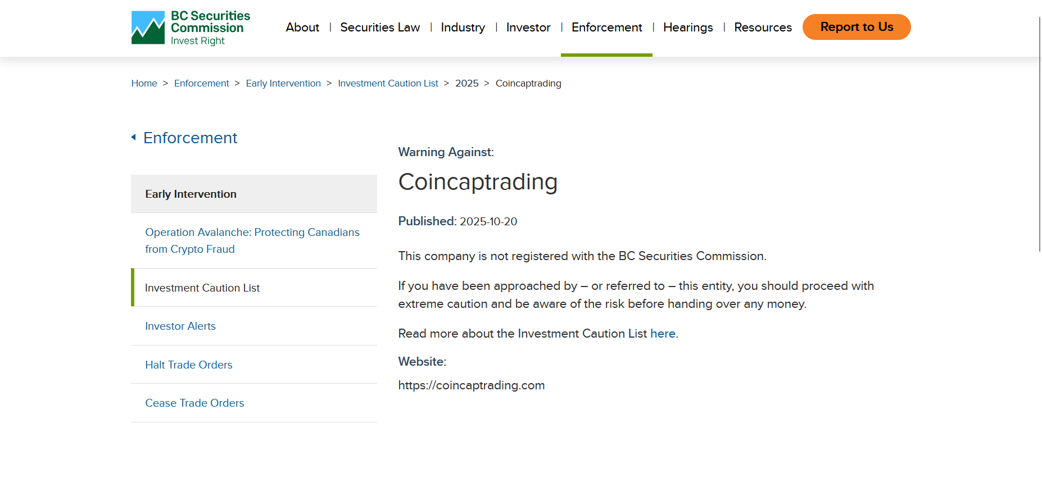Open Investor Alerts in the sidebar

pyautogui.click(x=180, y=326)
